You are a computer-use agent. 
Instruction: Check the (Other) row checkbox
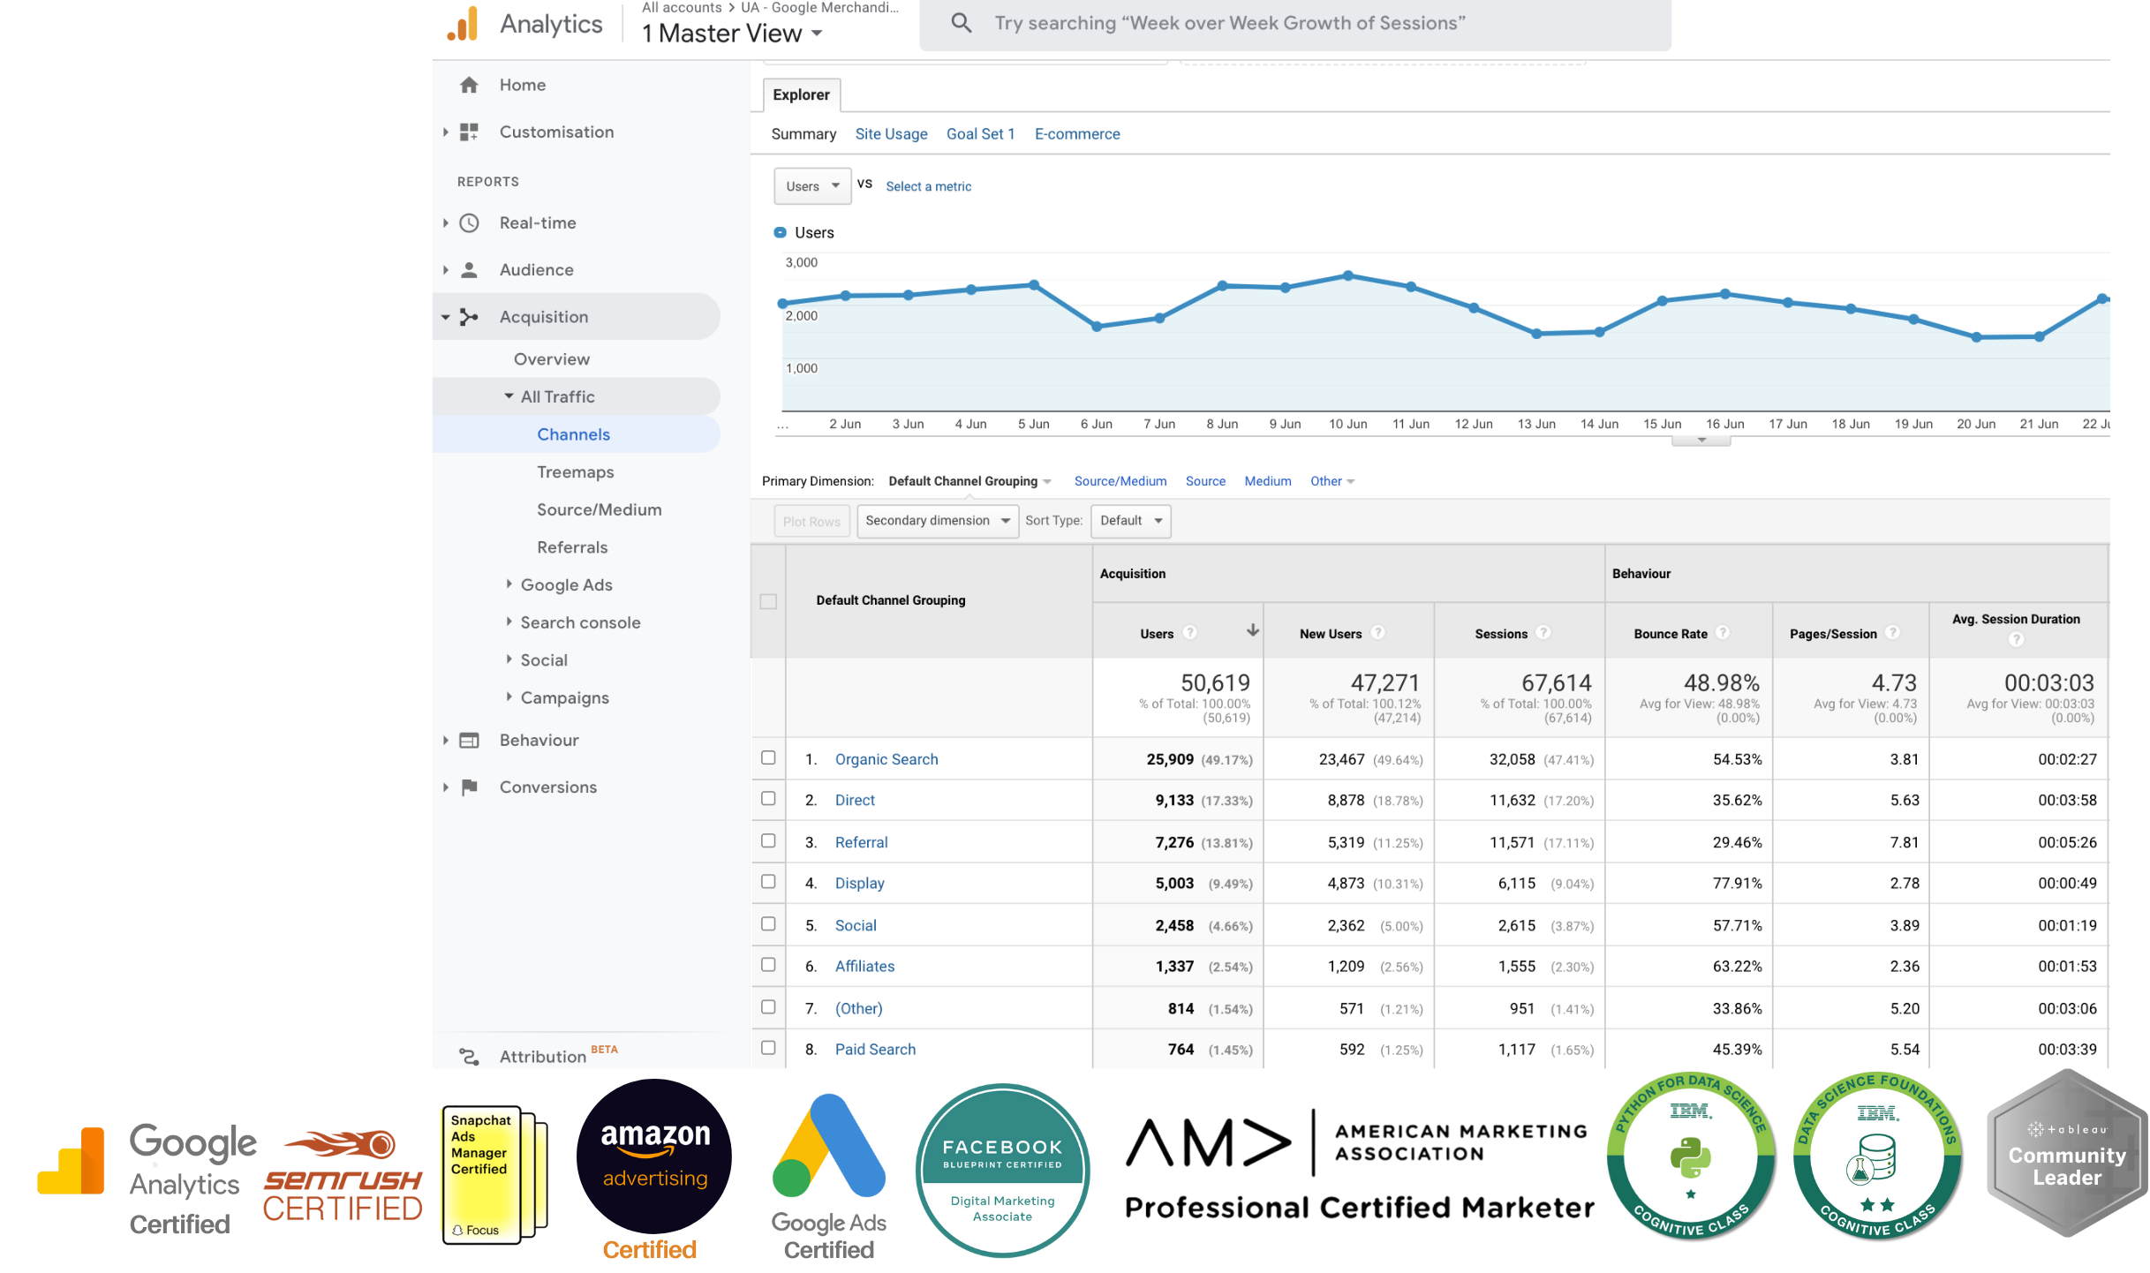click(x=768, y=1007)
